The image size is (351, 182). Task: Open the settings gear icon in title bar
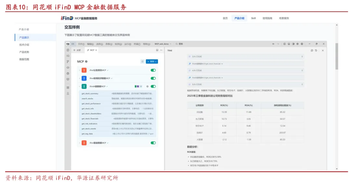click(297, 44)
